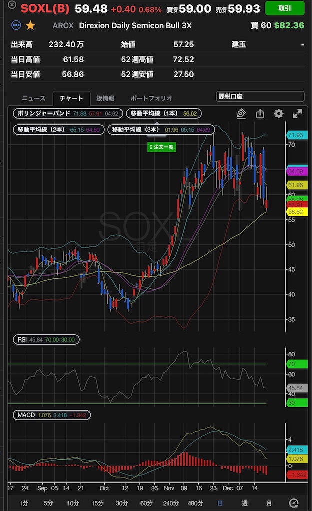Select the 月 monthly timeframe
The width and height of the screenshot is (312, 511).
[269, 503]
